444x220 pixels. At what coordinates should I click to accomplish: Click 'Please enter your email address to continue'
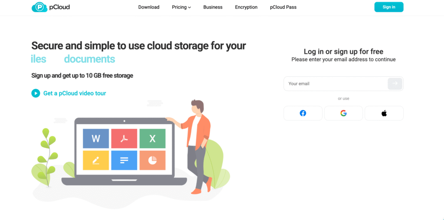pyautogui.click(x=343, y=59)
